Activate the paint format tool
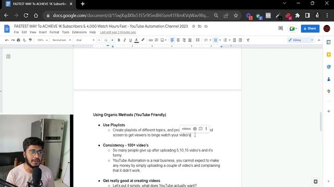 (x=30, y=40)
